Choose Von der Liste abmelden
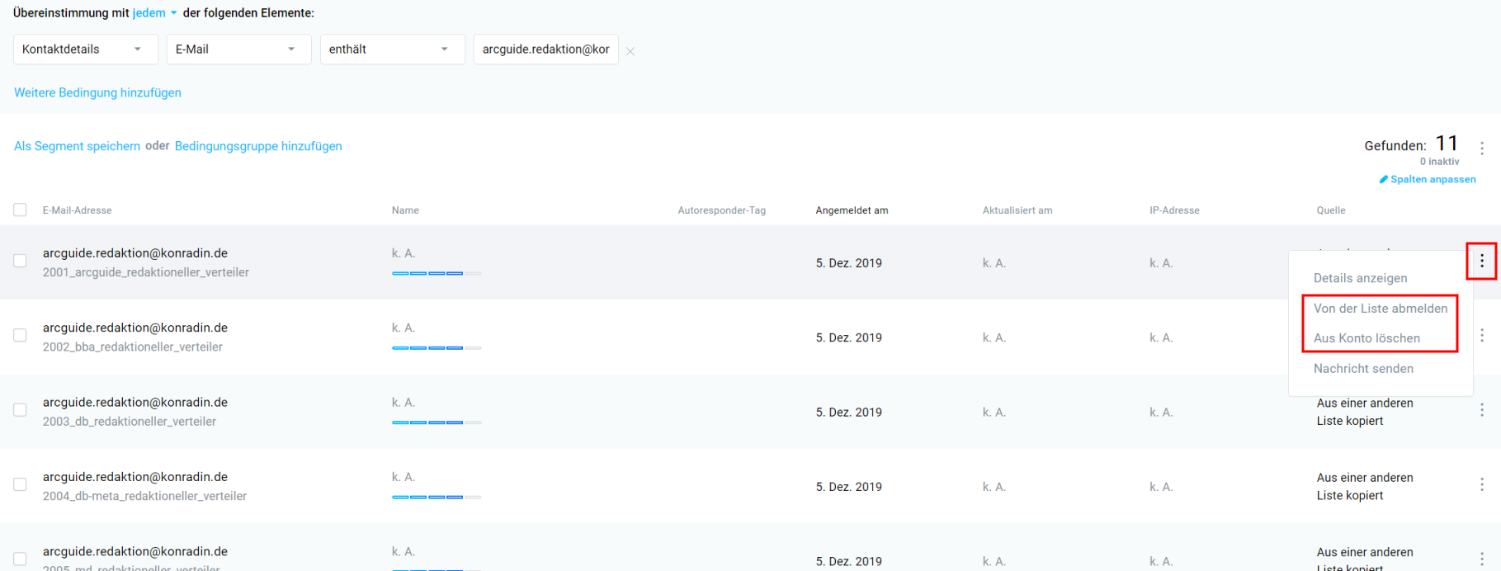Viewport: 1501px width, 571px height. pos(1380,309)
